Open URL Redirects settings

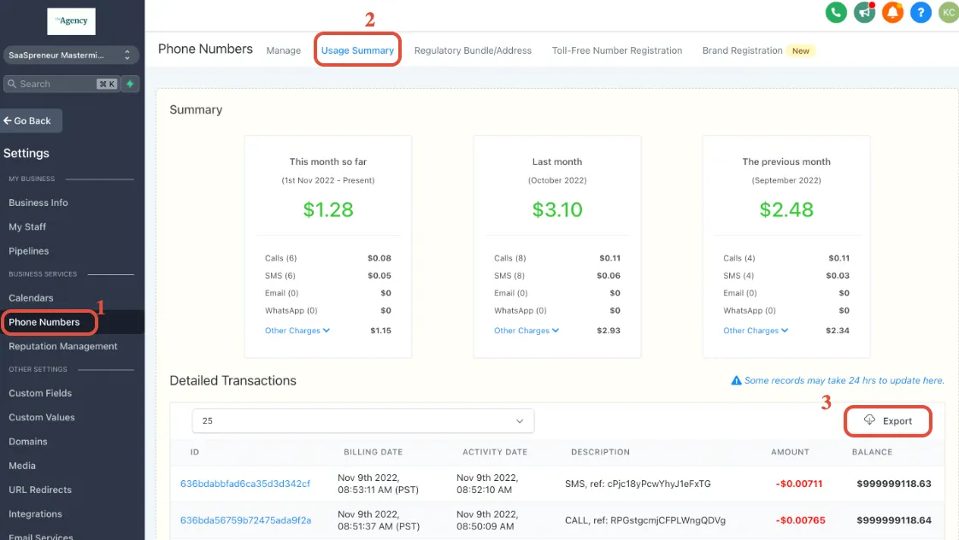(x=40, y=490)
